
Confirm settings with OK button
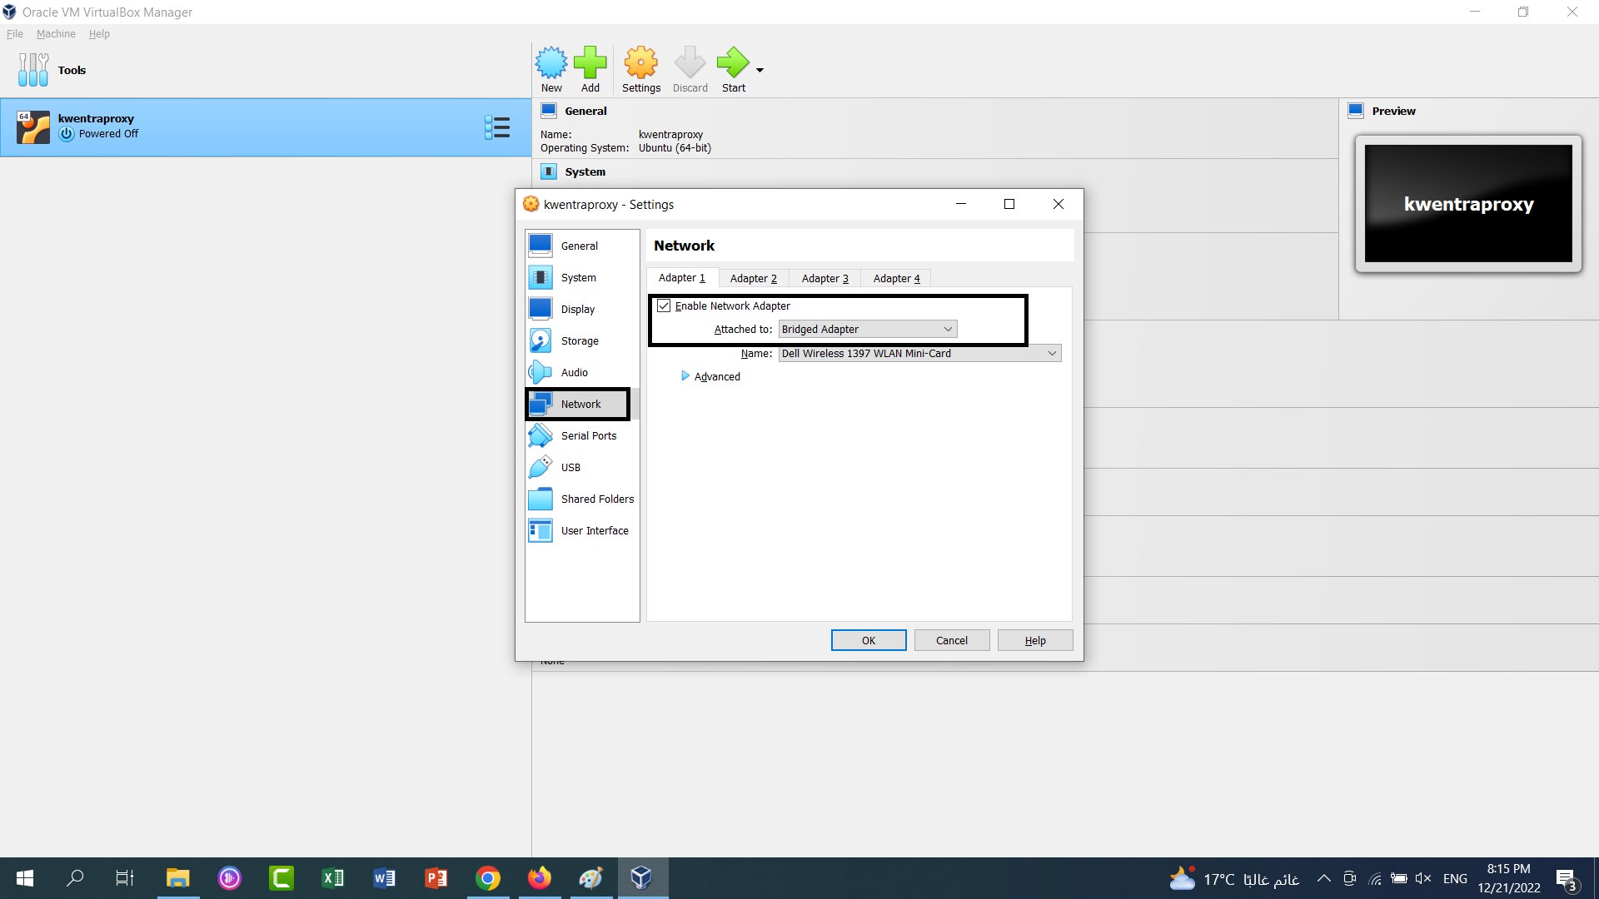coord(869,640)
